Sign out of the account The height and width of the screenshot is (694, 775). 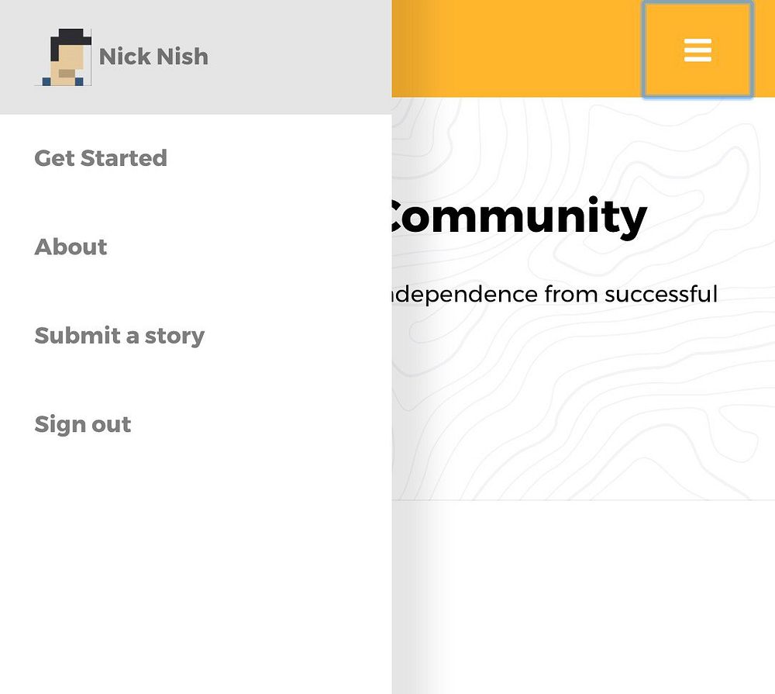(83, 425)
